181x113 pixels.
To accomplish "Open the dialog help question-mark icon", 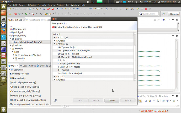I will click(x=55, y=100).
